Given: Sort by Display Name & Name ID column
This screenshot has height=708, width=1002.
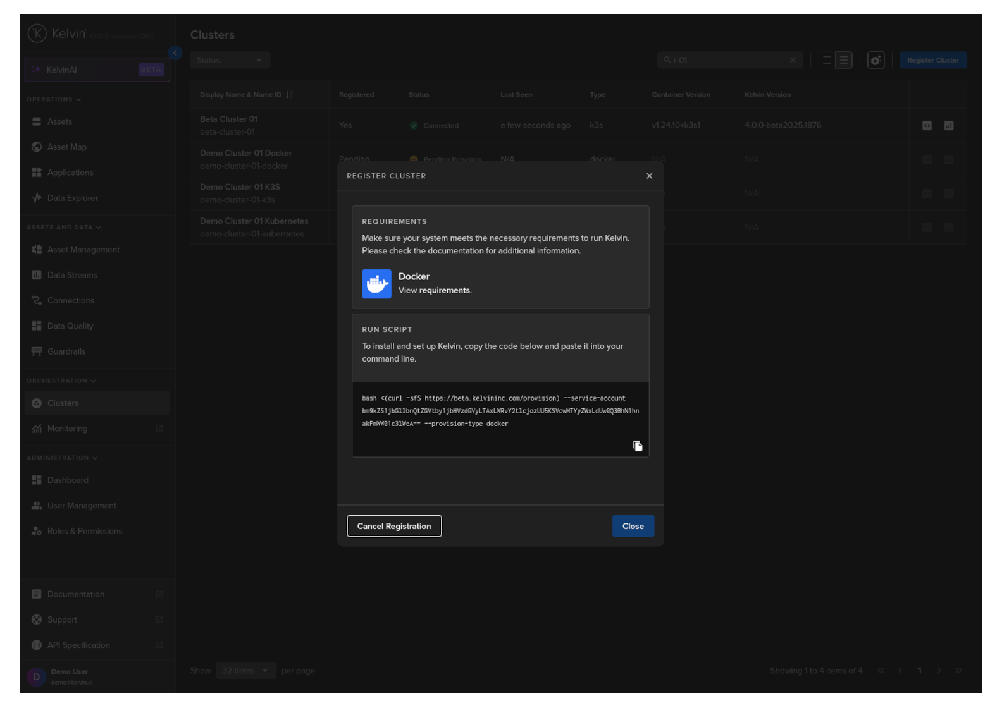Looking at the screenshot, I should tap(245, 95).
